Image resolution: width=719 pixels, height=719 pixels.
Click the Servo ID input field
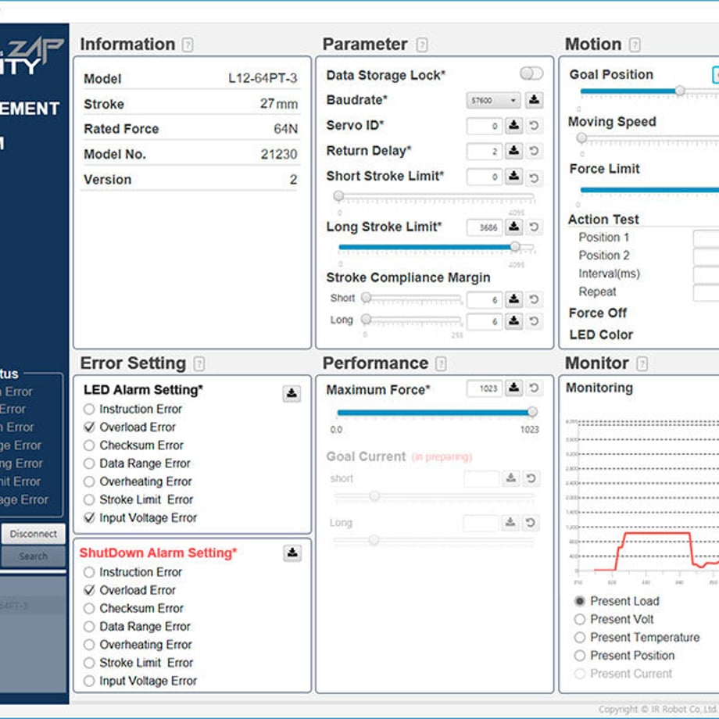[x=485, y=126]
